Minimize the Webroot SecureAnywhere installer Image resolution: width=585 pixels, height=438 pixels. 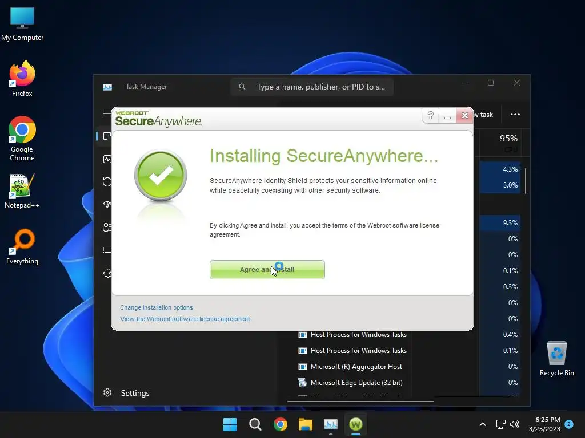(447, 116)
